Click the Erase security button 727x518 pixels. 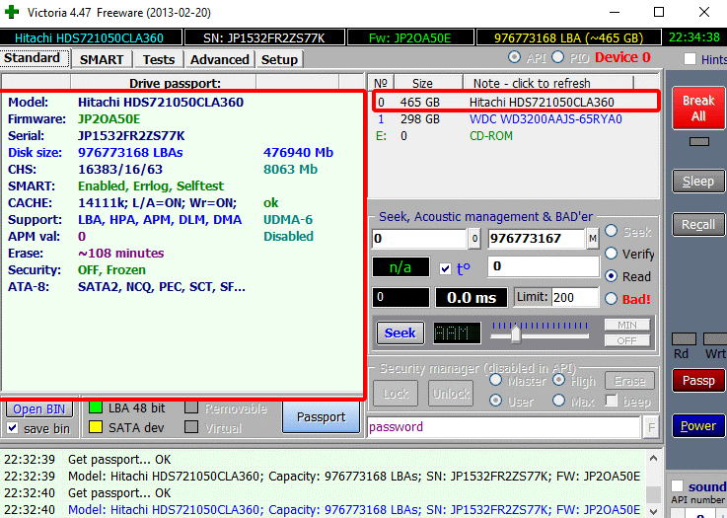(629, 381)
